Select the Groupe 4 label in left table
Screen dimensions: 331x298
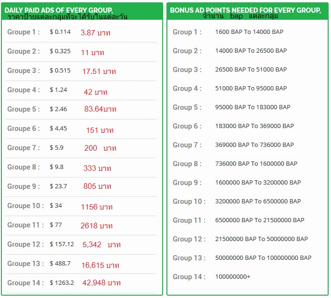click(23, 90)
